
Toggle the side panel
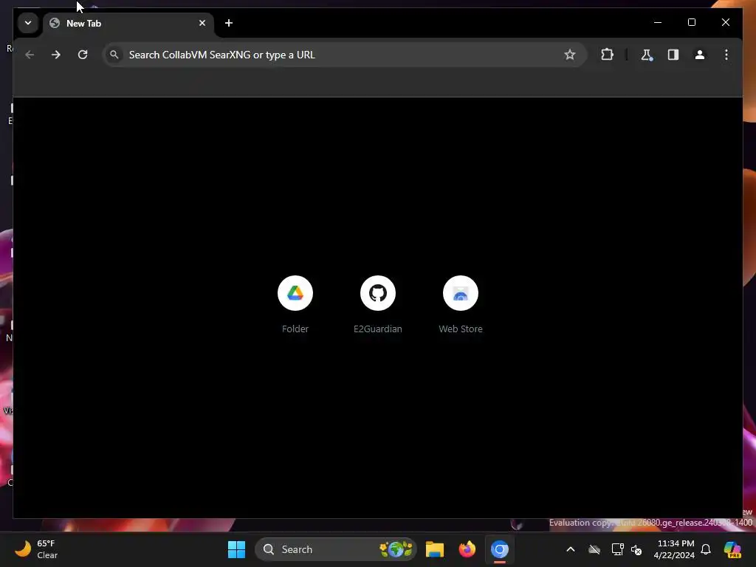673,55
